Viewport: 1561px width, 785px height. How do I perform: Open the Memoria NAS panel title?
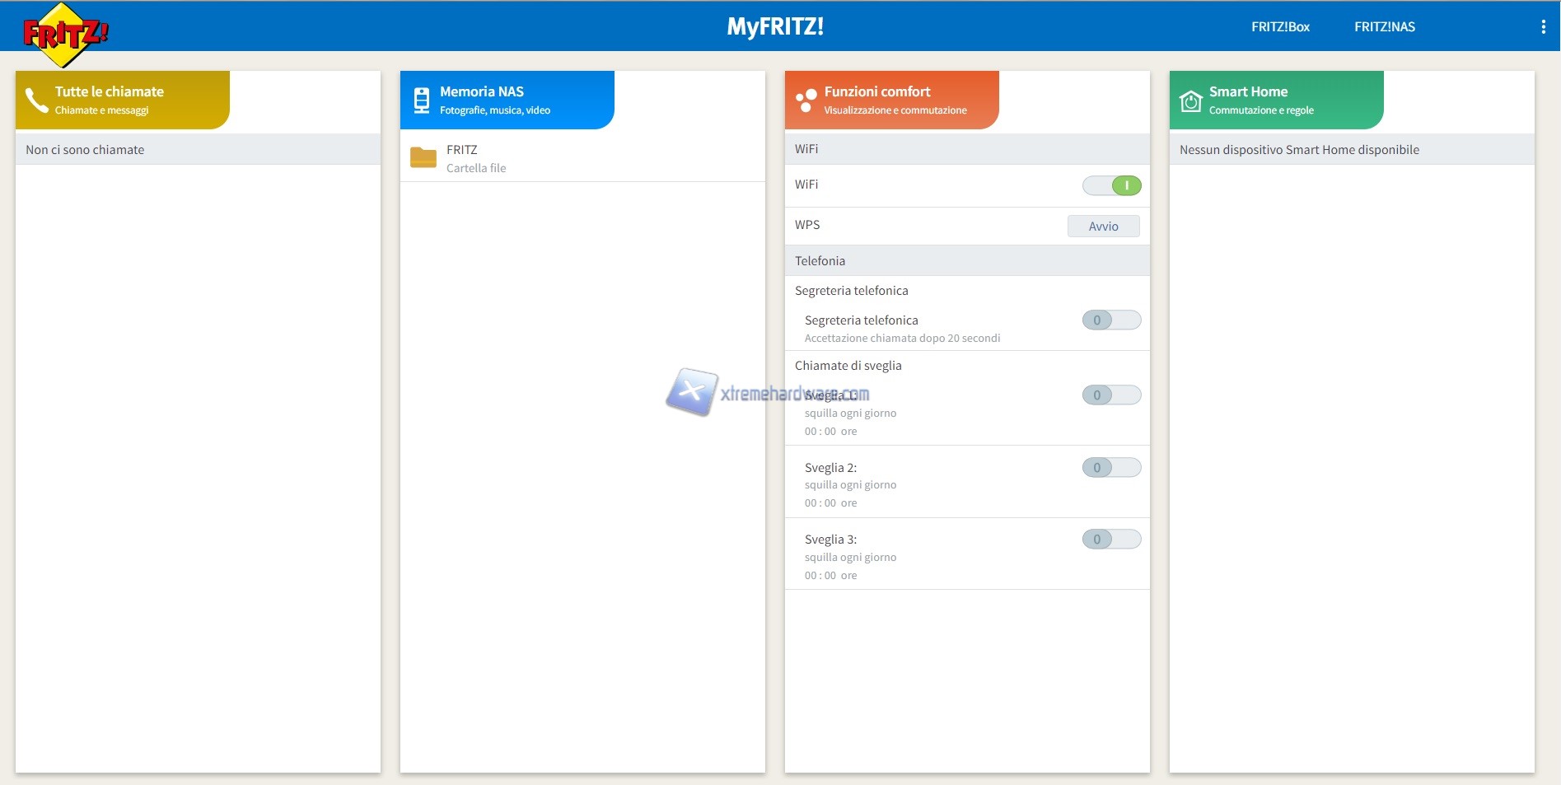click(x=482, y=91)
